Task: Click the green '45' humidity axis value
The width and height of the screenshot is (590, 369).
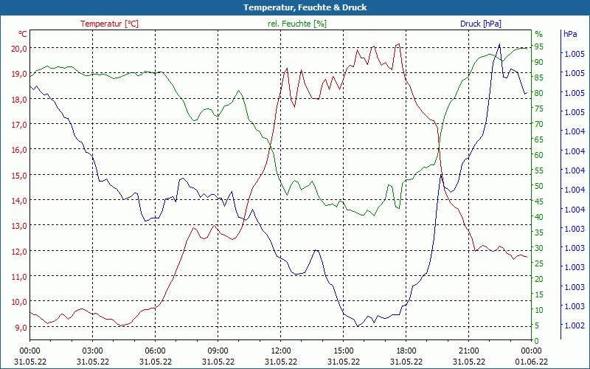Action: [x=539, y=201]
